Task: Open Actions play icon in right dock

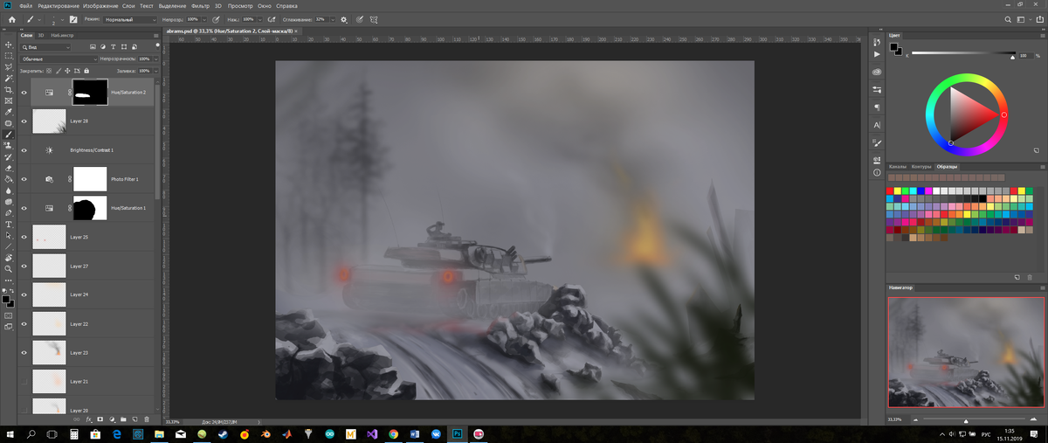Action: pyautogui.click(x=877, y=54)
